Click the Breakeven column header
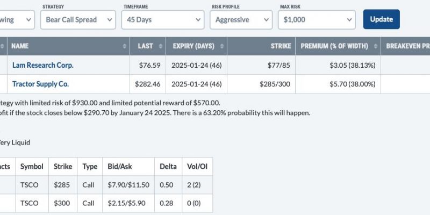 point(405,46)
